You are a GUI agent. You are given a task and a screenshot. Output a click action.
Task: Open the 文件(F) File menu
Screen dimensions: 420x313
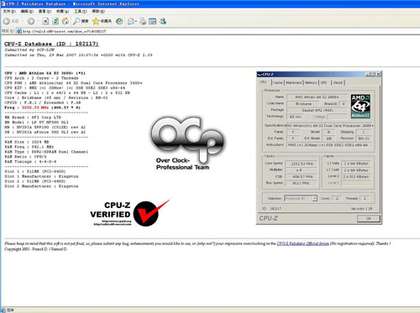click(x=8, y=11)
